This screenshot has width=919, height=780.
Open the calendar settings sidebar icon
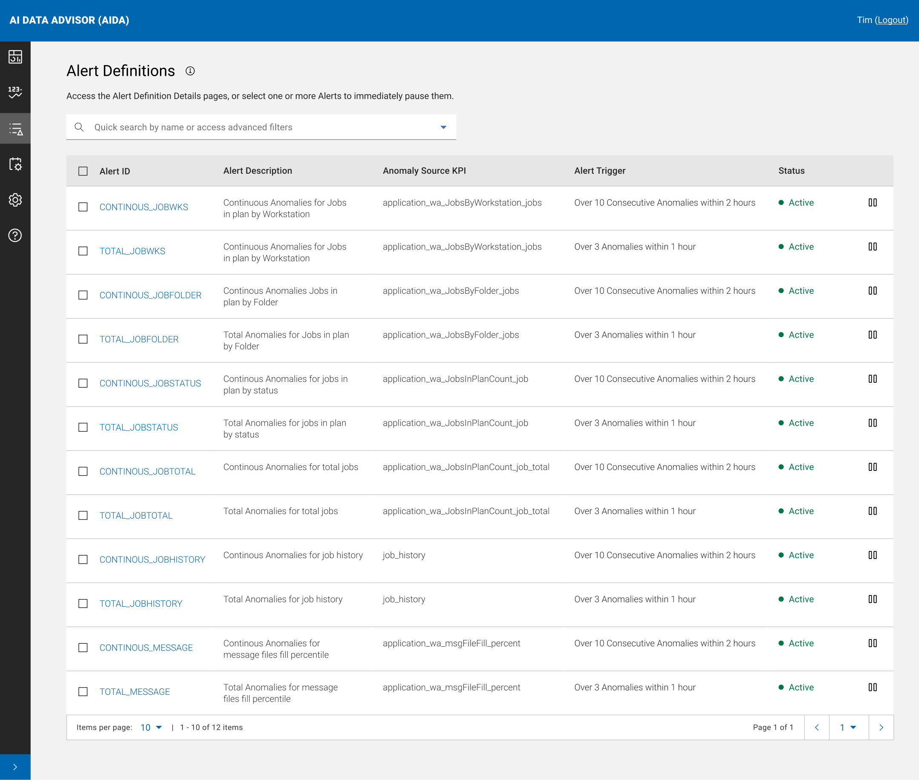pos(15,164)
